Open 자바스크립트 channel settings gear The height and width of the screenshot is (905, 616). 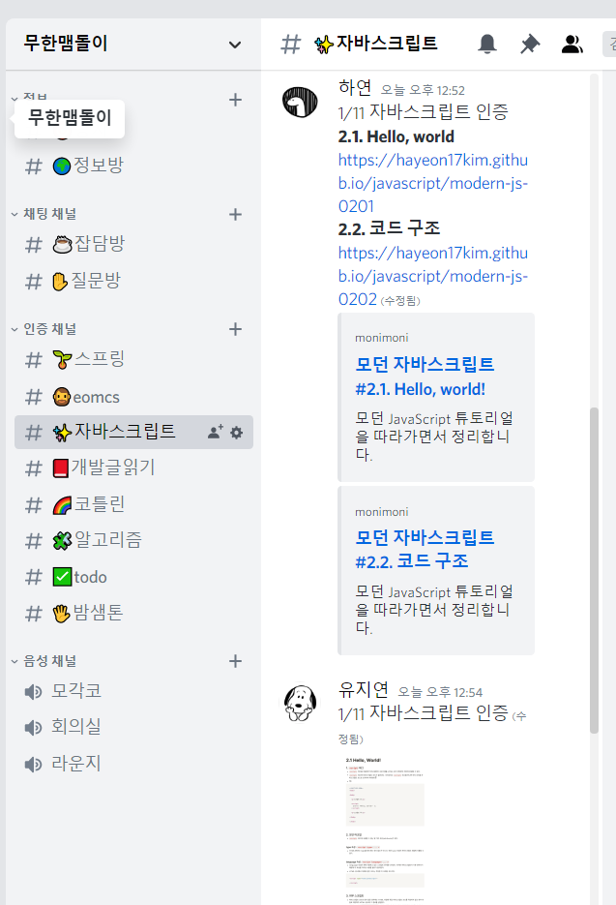click(237, 433)
